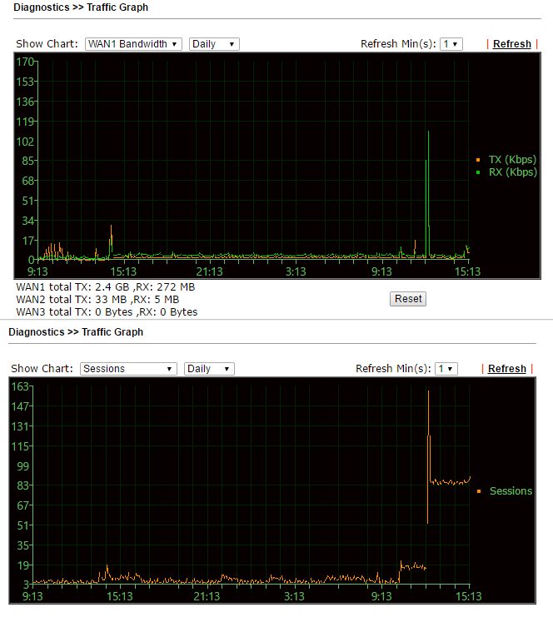Open the Daily period dropdown in the WAN1 Bandwidth chart

click(214, 44)
